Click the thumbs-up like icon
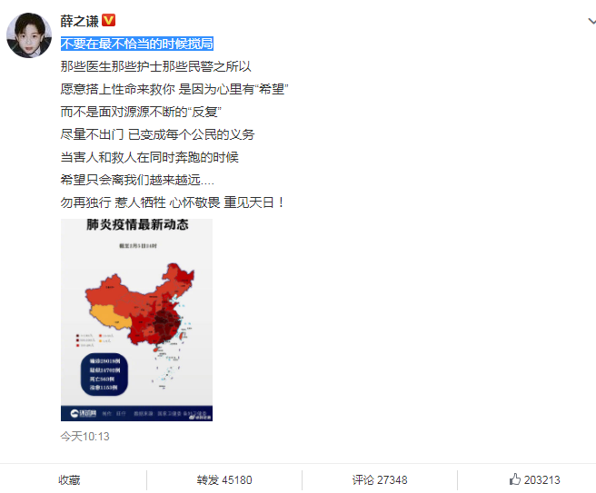 tap(514, 479)
